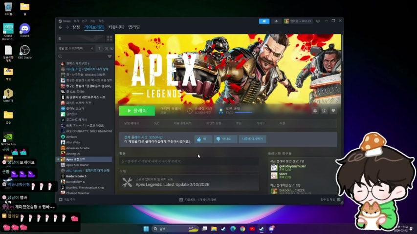Open the 보기 (View) menu
Screen dimensions: 417x234
(x=76, y=21)
